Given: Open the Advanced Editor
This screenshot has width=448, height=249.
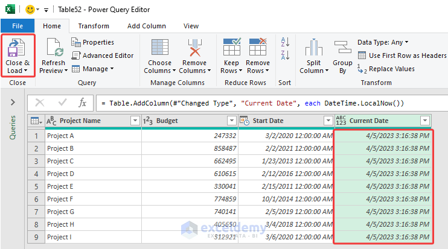Looking at the screenshot, I should (102, 55).
